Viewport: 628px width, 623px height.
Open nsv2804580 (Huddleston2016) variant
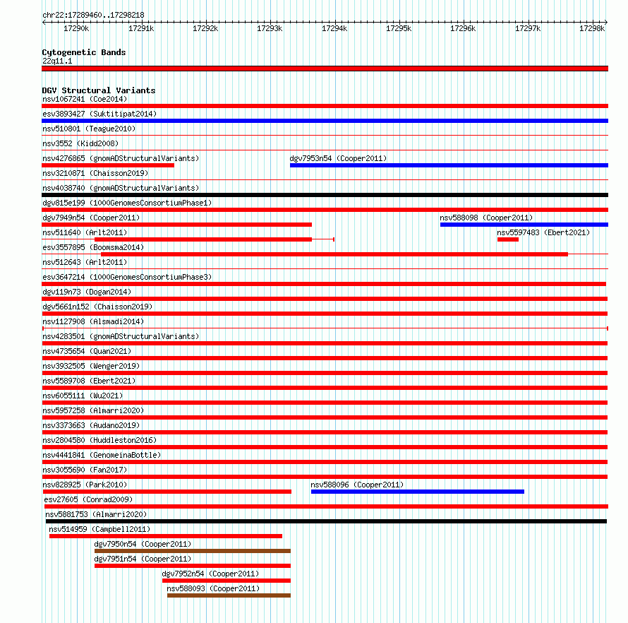tap(99, 440)
